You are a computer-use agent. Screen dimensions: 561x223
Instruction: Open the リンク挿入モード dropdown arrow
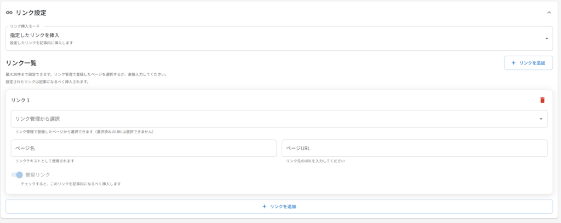[x=546, y=38]
